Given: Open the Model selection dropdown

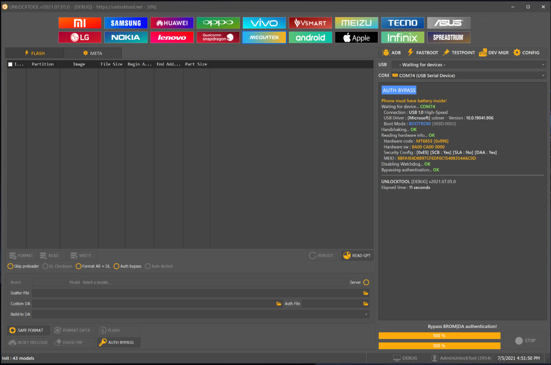Looking at the screenshot, I should pos(214,282).
